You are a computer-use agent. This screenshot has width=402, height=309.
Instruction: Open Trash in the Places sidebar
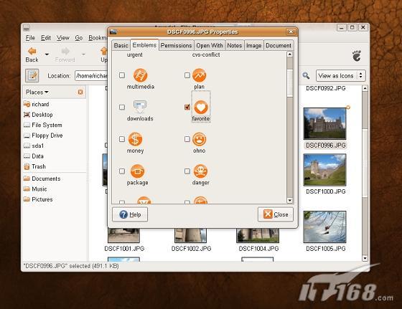34,166
